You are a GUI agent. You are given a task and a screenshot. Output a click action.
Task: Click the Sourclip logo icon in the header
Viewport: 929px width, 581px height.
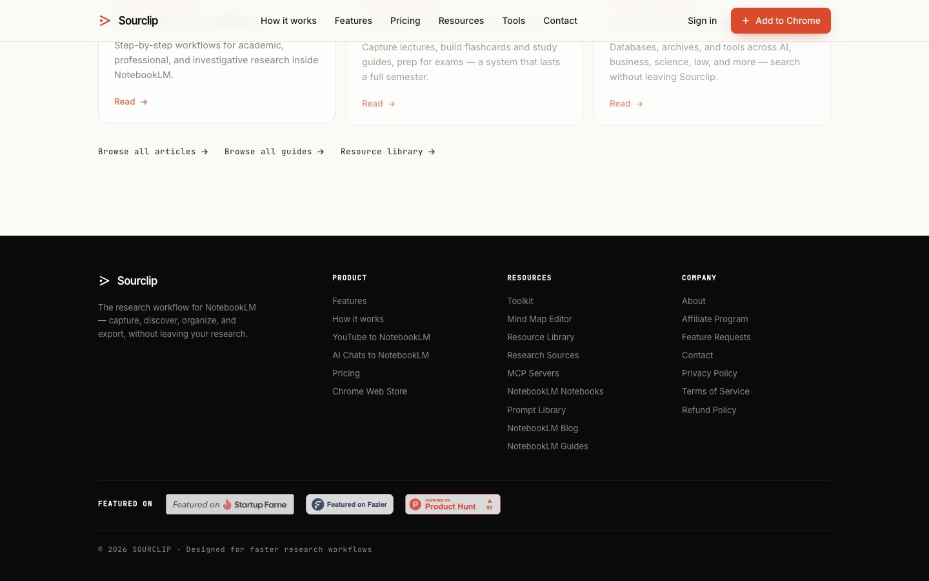coord(105,21)
